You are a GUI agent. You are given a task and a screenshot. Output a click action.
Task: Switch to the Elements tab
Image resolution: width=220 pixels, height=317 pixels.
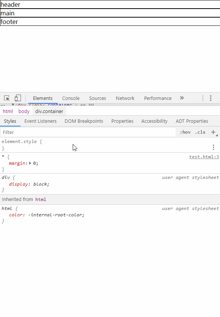tap(43, 98)
